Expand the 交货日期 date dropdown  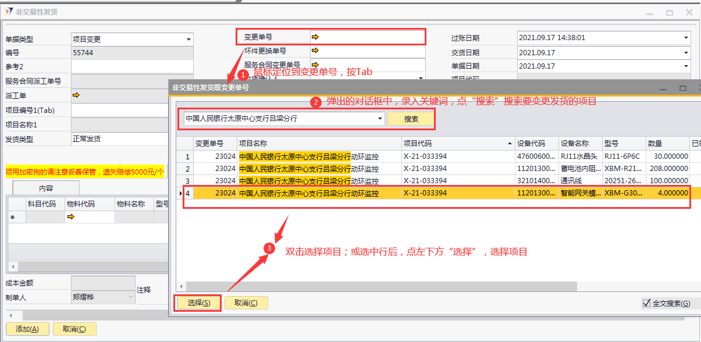tap(686, 52)
